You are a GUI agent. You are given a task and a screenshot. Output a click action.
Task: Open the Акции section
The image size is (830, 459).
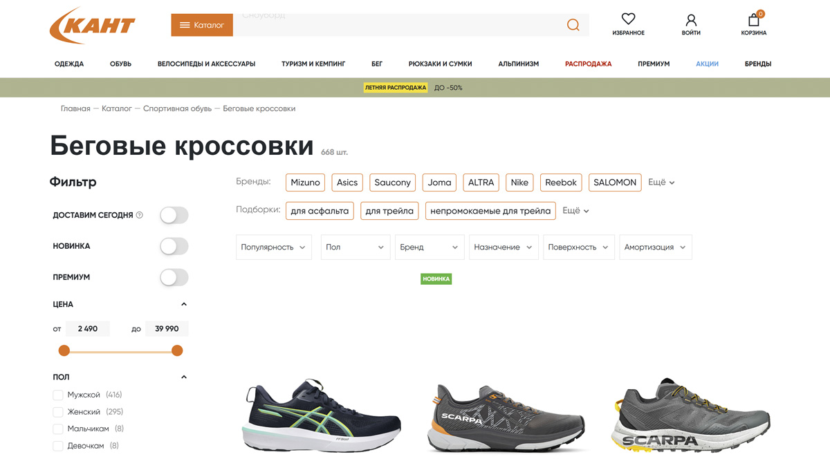[x=707, y=64]
